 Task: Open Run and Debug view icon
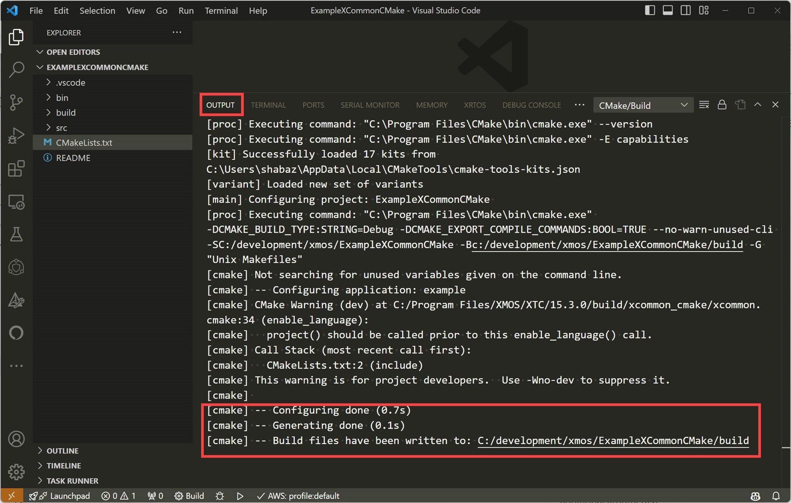(x=16, y=136)
